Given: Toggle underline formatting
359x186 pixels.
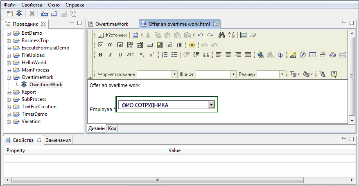Looking at the screenshot, I should tap(120, 55).
